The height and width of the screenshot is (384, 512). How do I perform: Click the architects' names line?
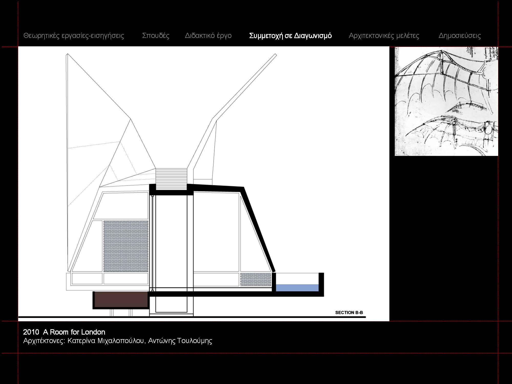click(118, 341)
